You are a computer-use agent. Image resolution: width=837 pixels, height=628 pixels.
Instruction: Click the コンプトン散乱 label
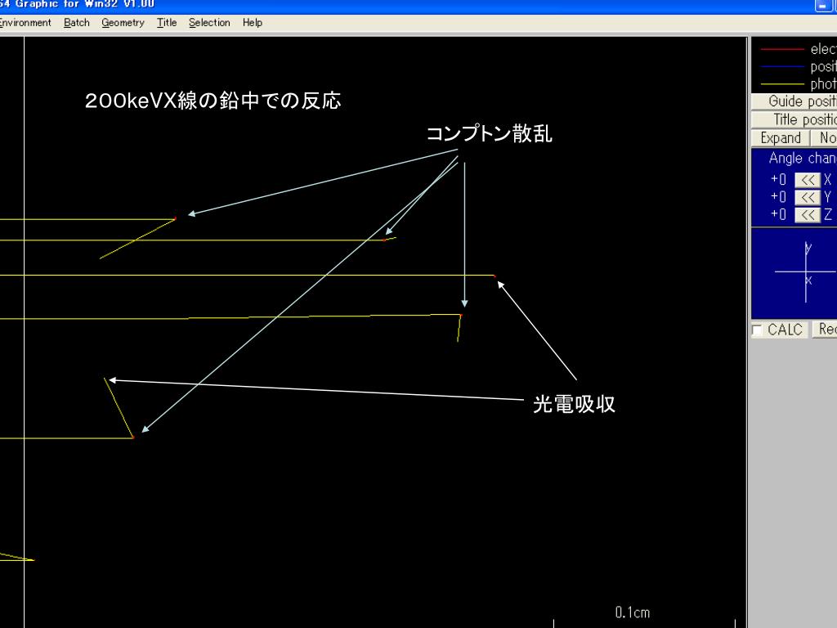pyautogui.click(x=489, y=133)
